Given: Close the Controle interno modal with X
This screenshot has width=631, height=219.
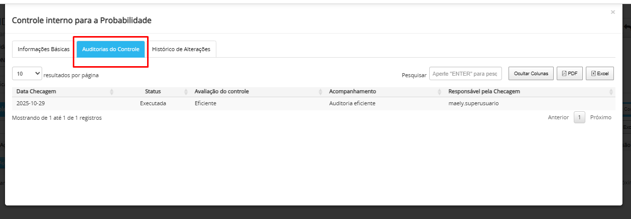Looking at the screenshot, I should click(612, 12).
